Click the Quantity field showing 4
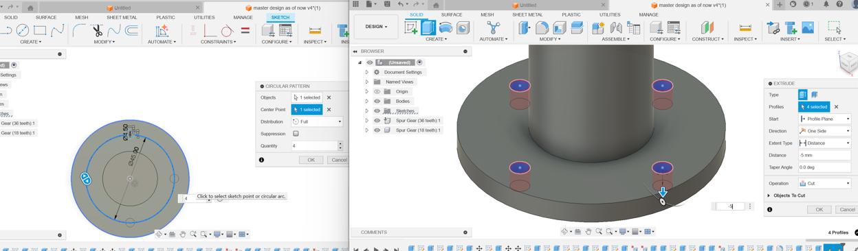858x251 pixels. [314, 145]
